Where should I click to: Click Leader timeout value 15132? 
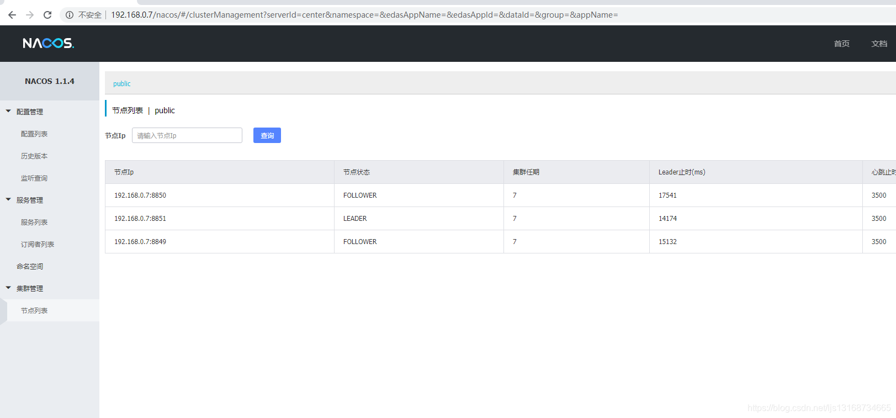pos(667,242)
